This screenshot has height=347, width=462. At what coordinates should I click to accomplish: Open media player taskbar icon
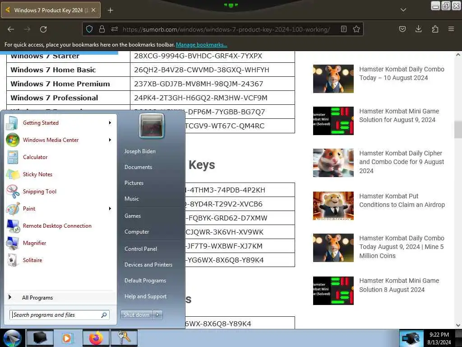pos(68,338)
